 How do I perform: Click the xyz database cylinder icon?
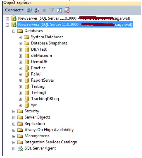point(27,105)
